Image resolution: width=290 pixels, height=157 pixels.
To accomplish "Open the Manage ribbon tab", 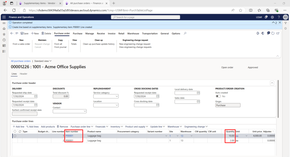I will tap(89, 33).
